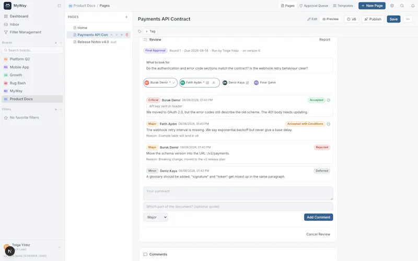Click the checkmark in Burak Demir's chip
This screenshot has height=261, width=418.
[173, 82]
